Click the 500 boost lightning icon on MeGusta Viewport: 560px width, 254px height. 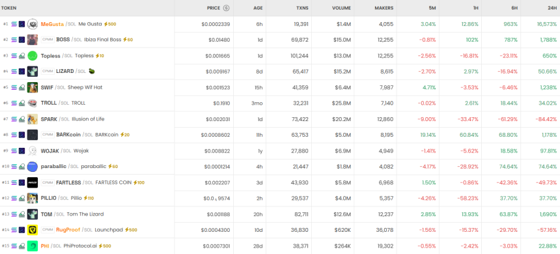pos(105,24)
